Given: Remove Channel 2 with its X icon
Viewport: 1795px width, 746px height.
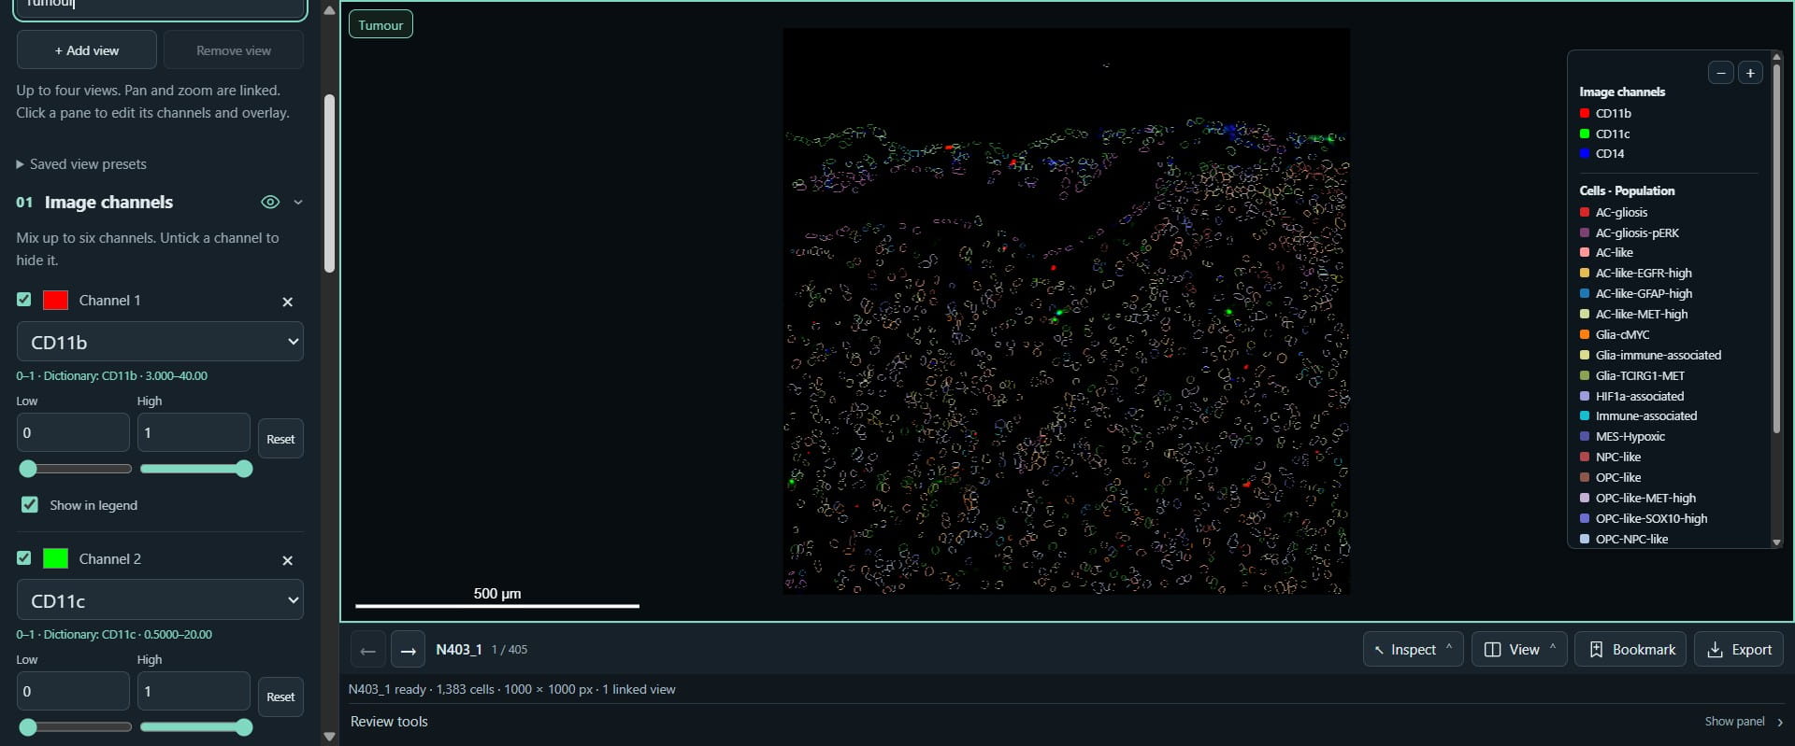Looking at the screenshot, I should pos(288,560).
